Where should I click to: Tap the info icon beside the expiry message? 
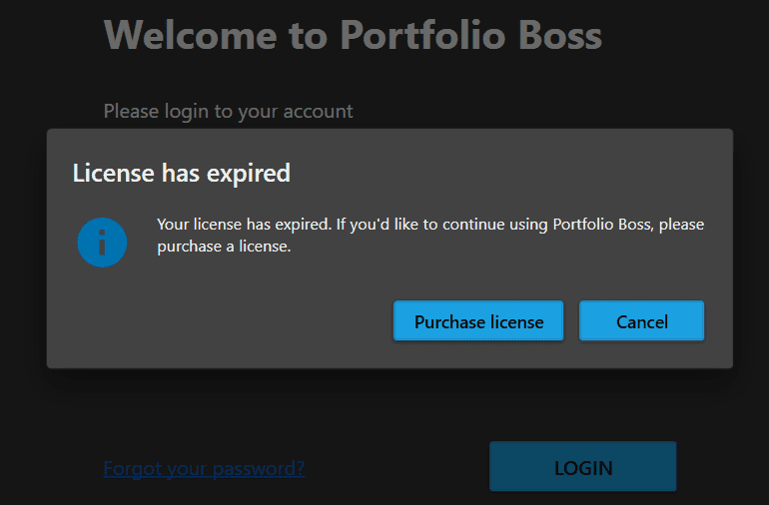(102, 243)
